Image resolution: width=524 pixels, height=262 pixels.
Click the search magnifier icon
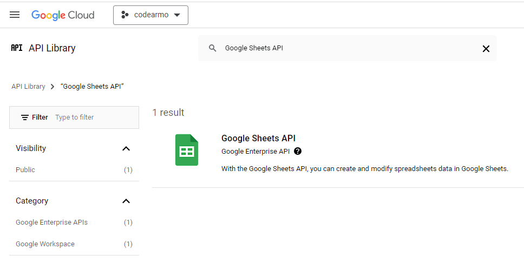click(213, 48)
